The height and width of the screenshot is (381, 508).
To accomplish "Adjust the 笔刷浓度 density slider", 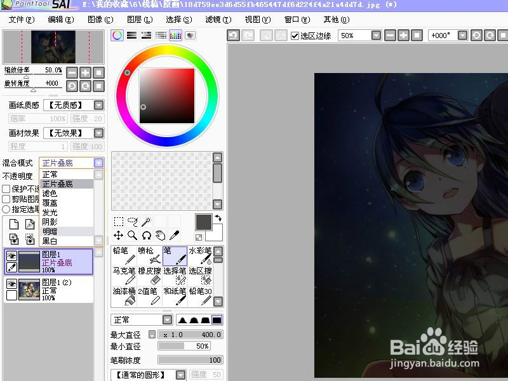I will click(190, 360).
